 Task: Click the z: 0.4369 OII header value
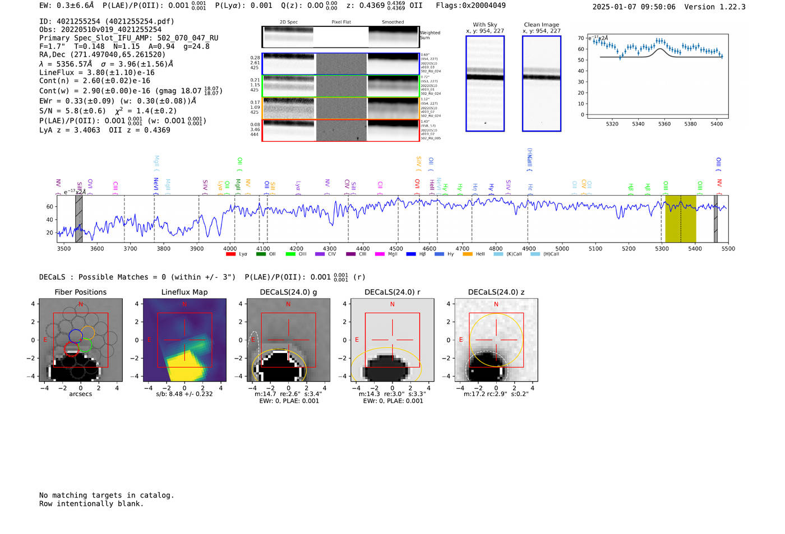click(x=384, y=6)
